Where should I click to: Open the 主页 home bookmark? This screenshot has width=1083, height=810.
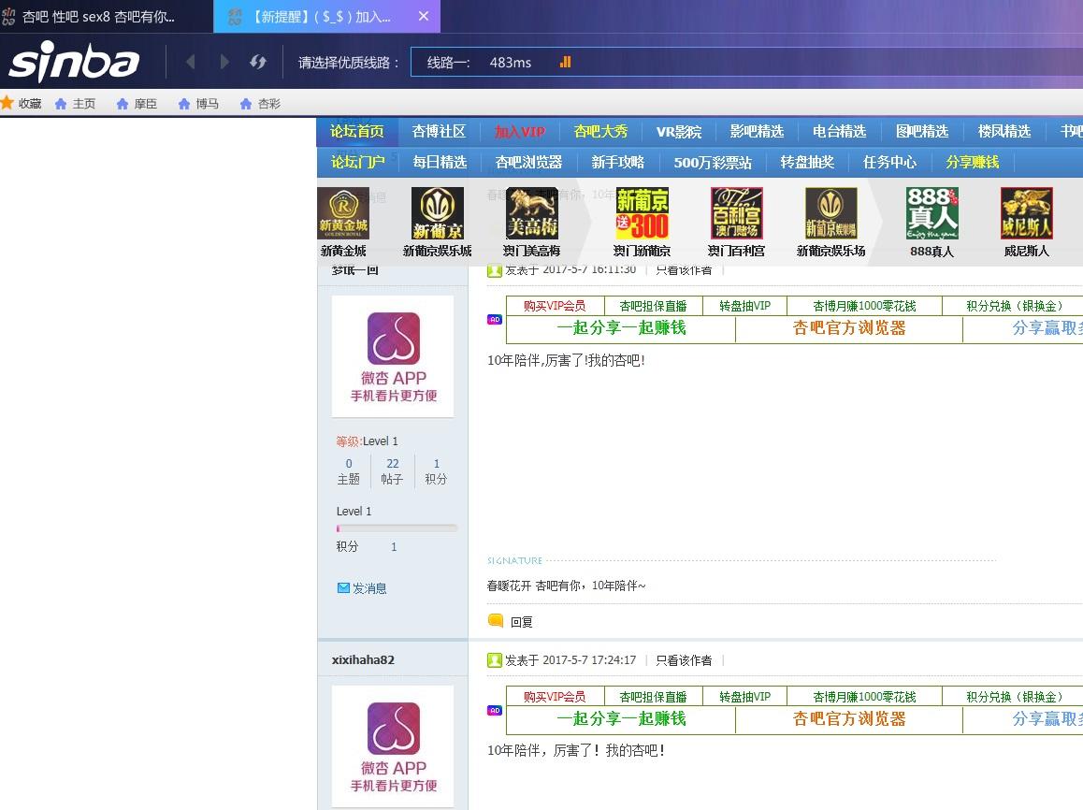(75, 104)
